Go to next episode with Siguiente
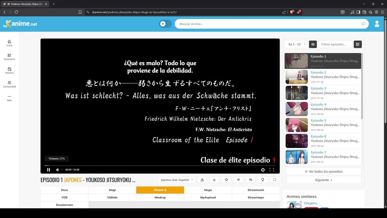387x218 pixels. [x=324, y=180]
